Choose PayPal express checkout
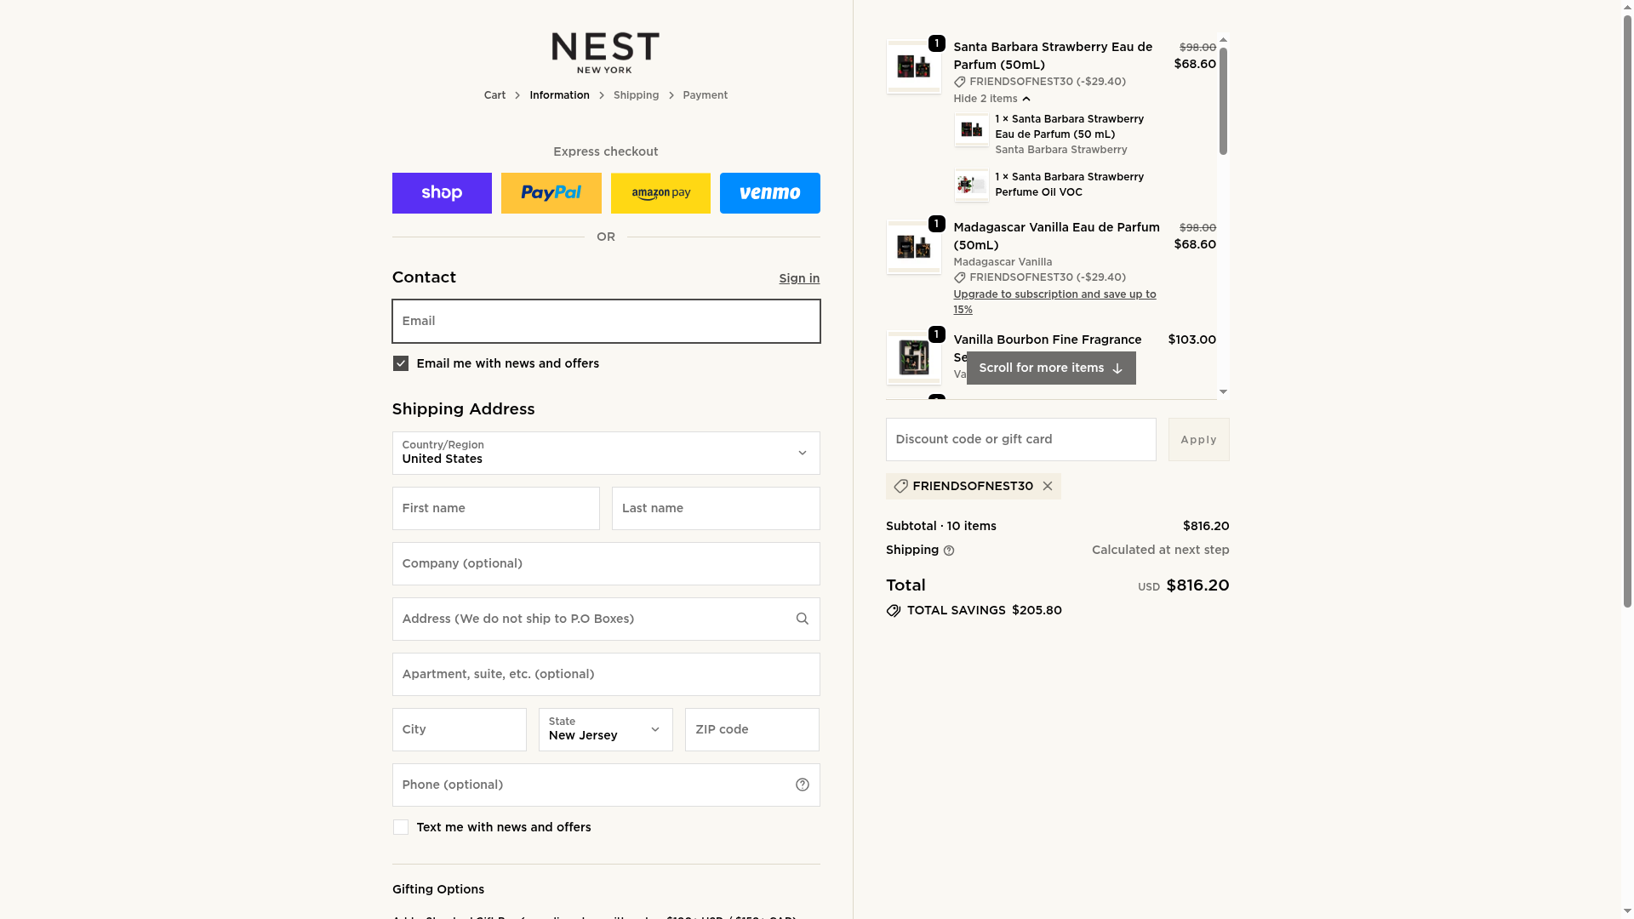The height and width of the screenshot is (919, 1634). pos(551,193)
